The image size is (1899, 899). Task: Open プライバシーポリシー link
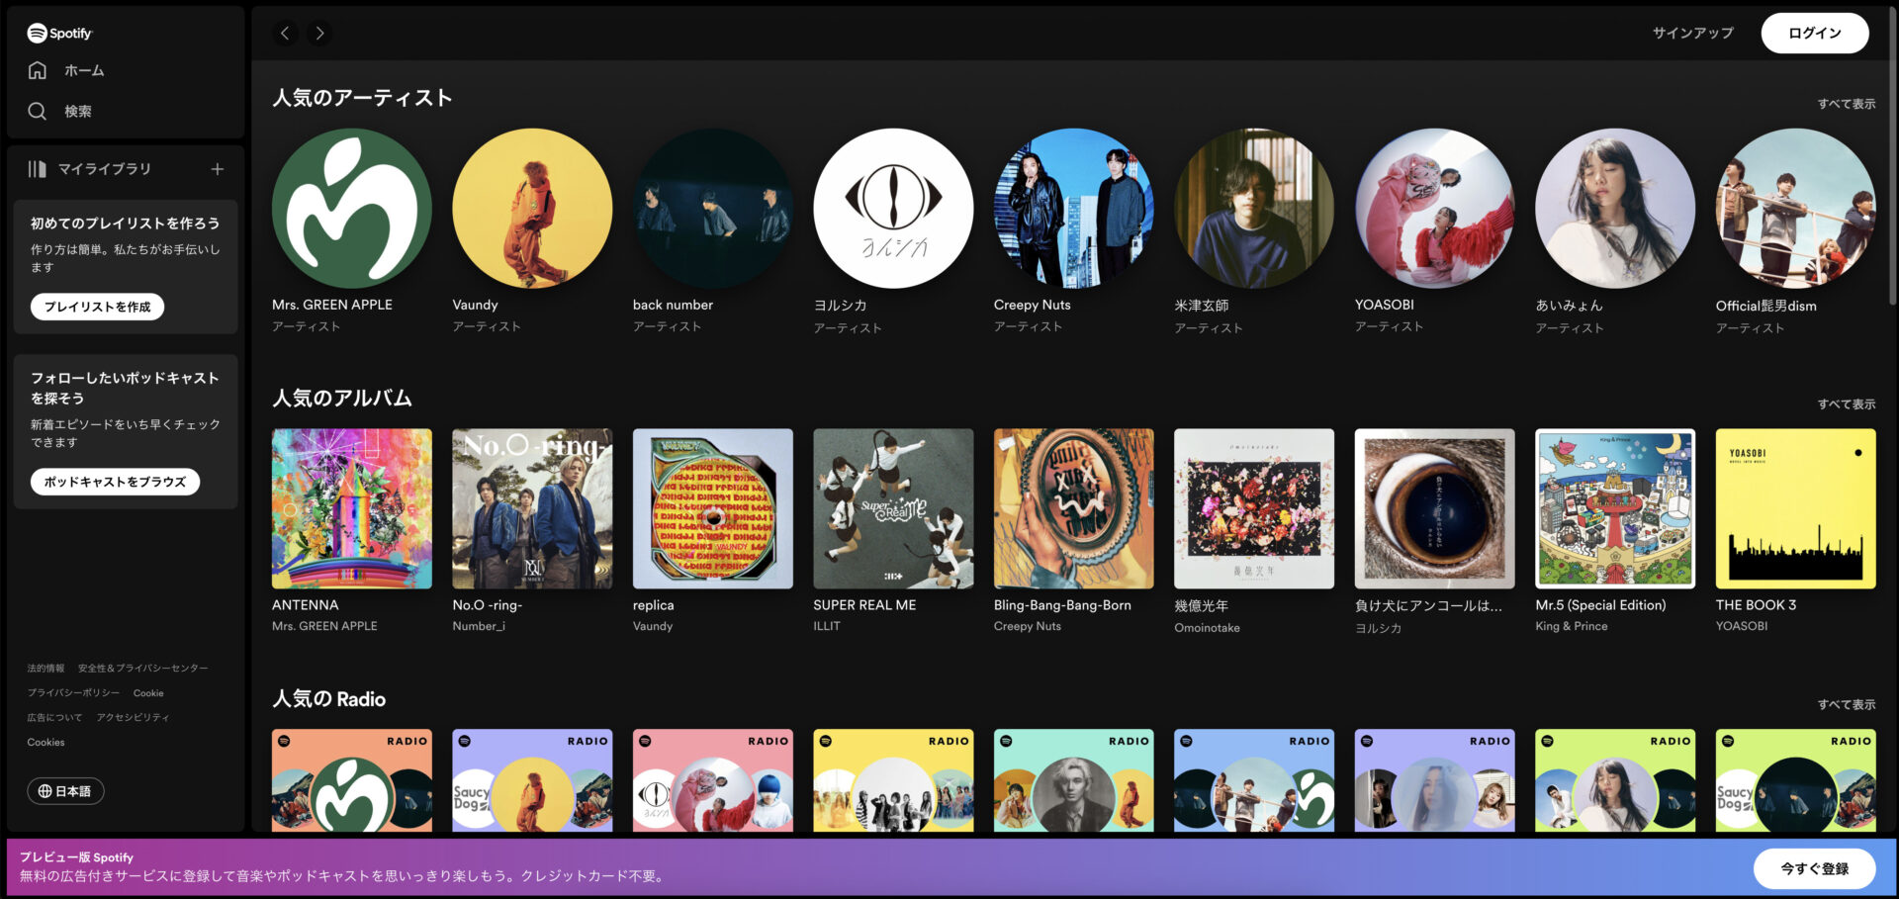coord(73,693)
